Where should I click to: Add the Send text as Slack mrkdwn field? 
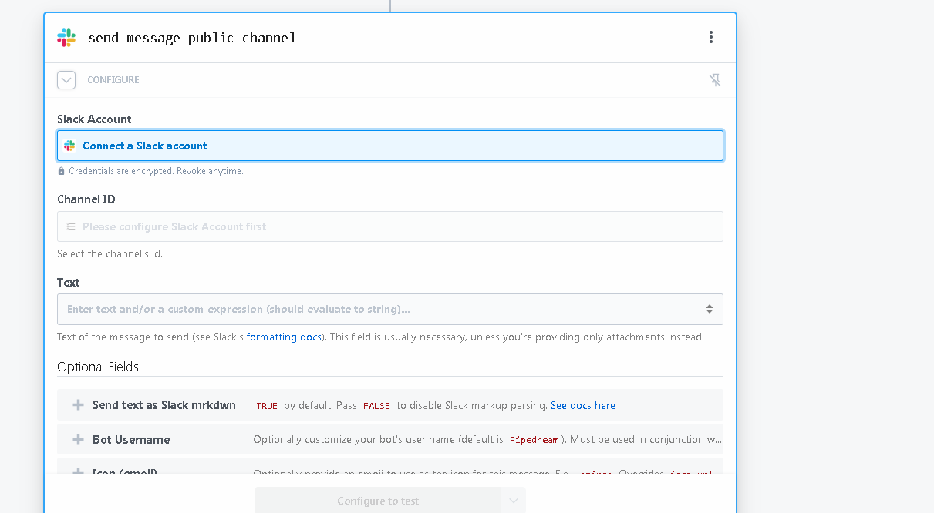point(390,405)
